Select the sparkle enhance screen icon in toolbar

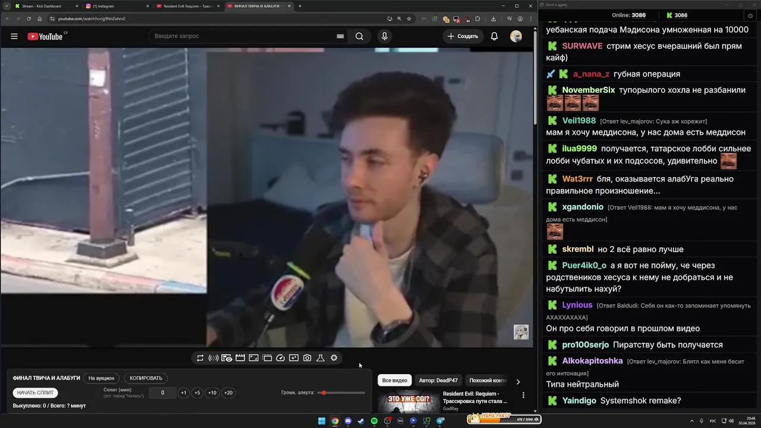294,358
